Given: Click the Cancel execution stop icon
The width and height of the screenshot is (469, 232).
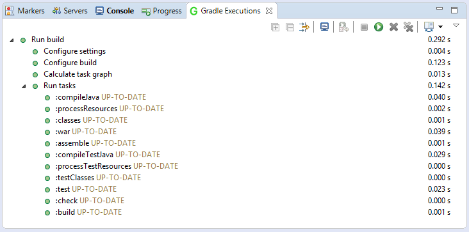Looking at the screenshot, I should point(364,27).
